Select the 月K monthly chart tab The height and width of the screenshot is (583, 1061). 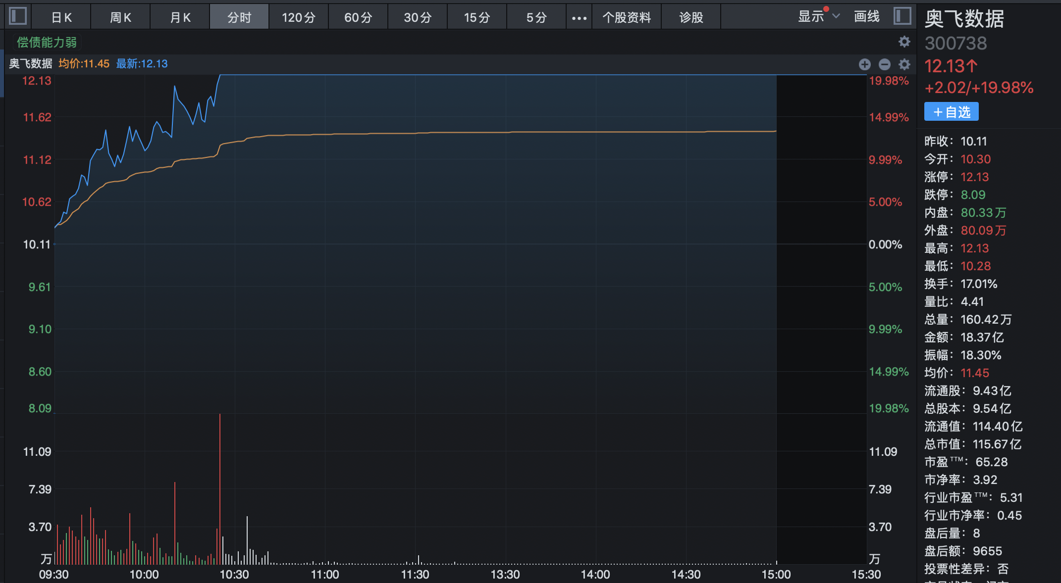point(180,18)
